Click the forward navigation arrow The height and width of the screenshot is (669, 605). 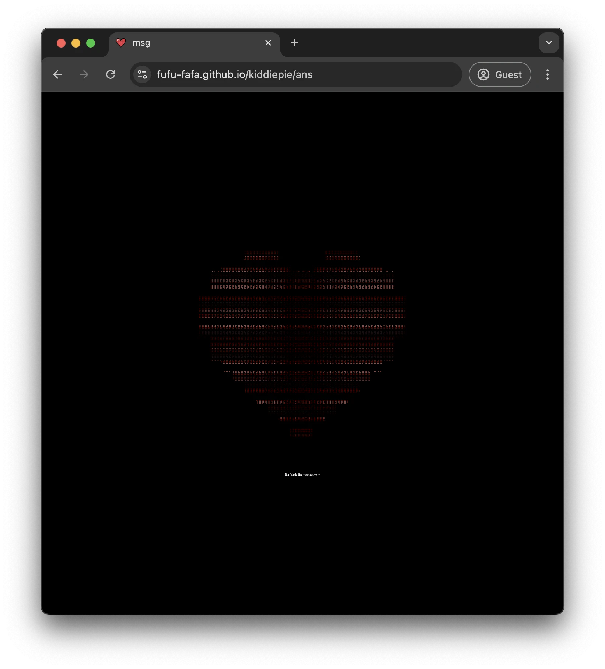click(84, 75)
